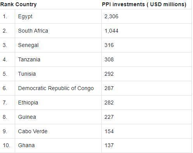Screen dimensions: 193x153
Task: Select the 316 investment figure
Action: (x=109, y=45)
